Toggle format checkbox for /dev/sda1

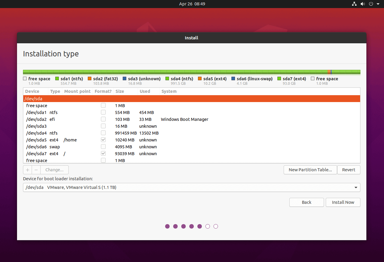pos(103,112)
